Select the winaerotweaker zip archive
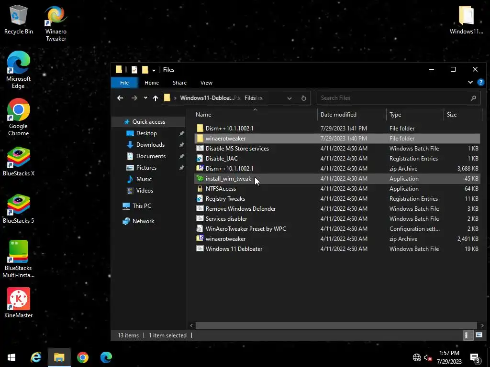Viewport: 490px width, 367px height. click(337, 239)
